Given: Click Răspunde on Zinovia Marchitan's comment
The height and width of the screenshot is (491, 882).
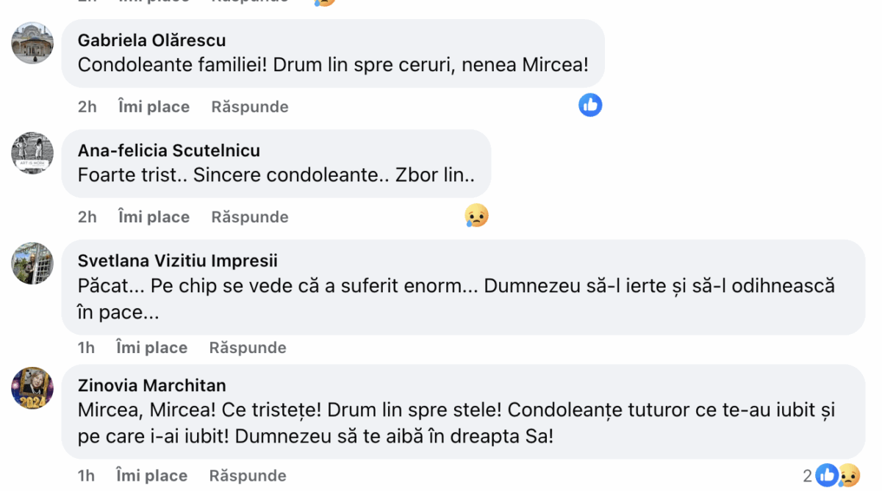Looking at the screenshot, I should pos(247,475).
